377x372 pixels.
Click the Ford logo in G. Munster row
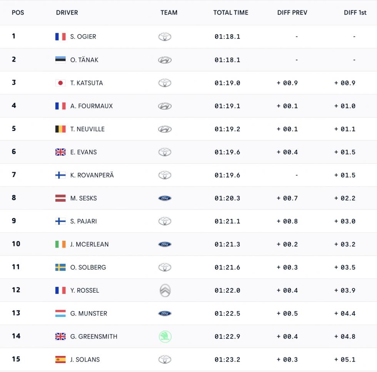pyautogui.click(x=165, y=313)
